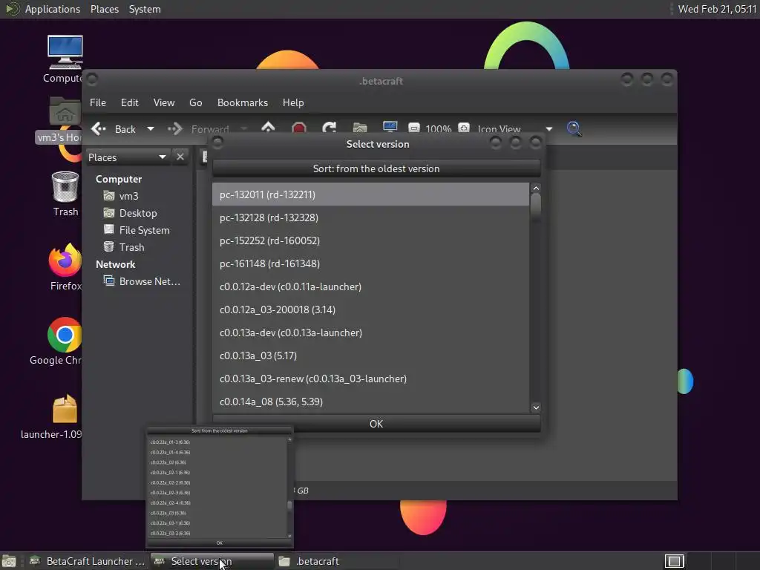Image resolution: width=760 pixels, height=570 pixels.
Task: Select pc-161148 (rd-161348) version
Action: (370, 263)
